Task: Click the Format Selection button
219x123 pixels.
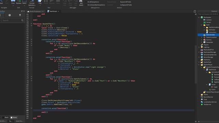Action: (x=32, y=3)
